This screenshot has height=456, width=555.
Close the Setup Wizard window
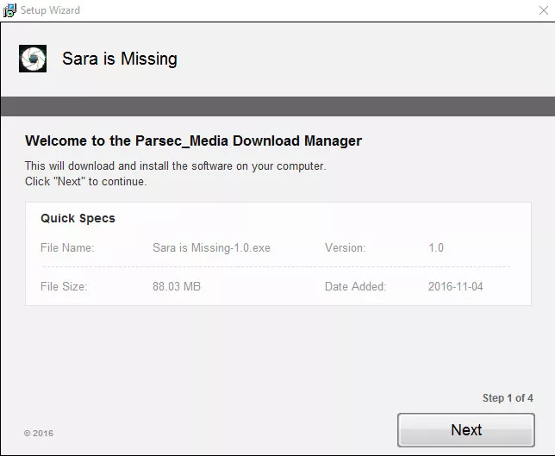click(x=543, y=10)
